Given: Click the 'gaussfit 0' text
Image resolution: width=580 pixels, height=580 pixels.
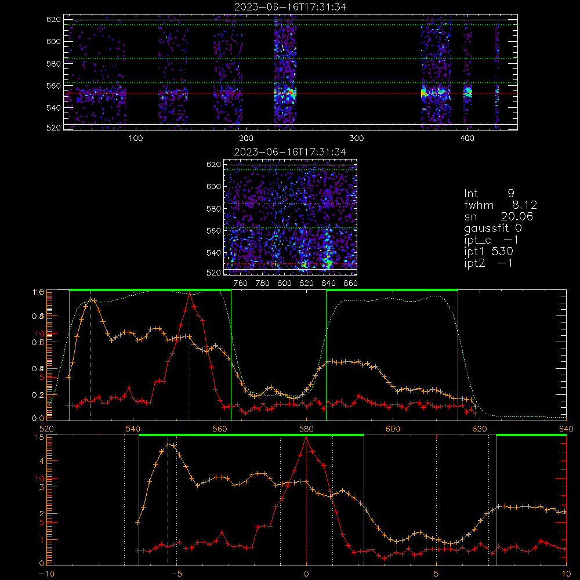Looking at the screenshot, I should [x=493, y=228].
